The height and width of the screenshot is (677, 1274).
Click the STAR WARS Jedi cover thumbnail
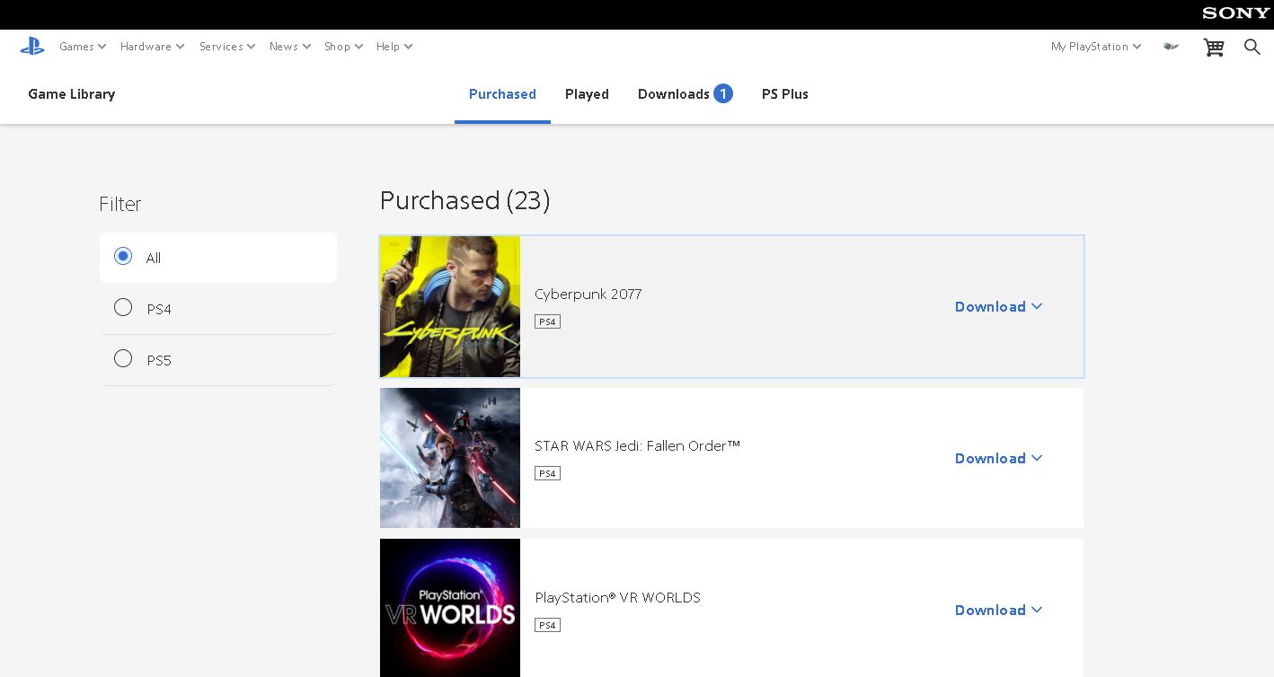(x=450, y=458)
